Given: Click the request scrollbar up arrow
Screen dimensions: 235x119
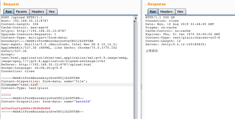Looking at the screenshot, I should pos(136,18).
